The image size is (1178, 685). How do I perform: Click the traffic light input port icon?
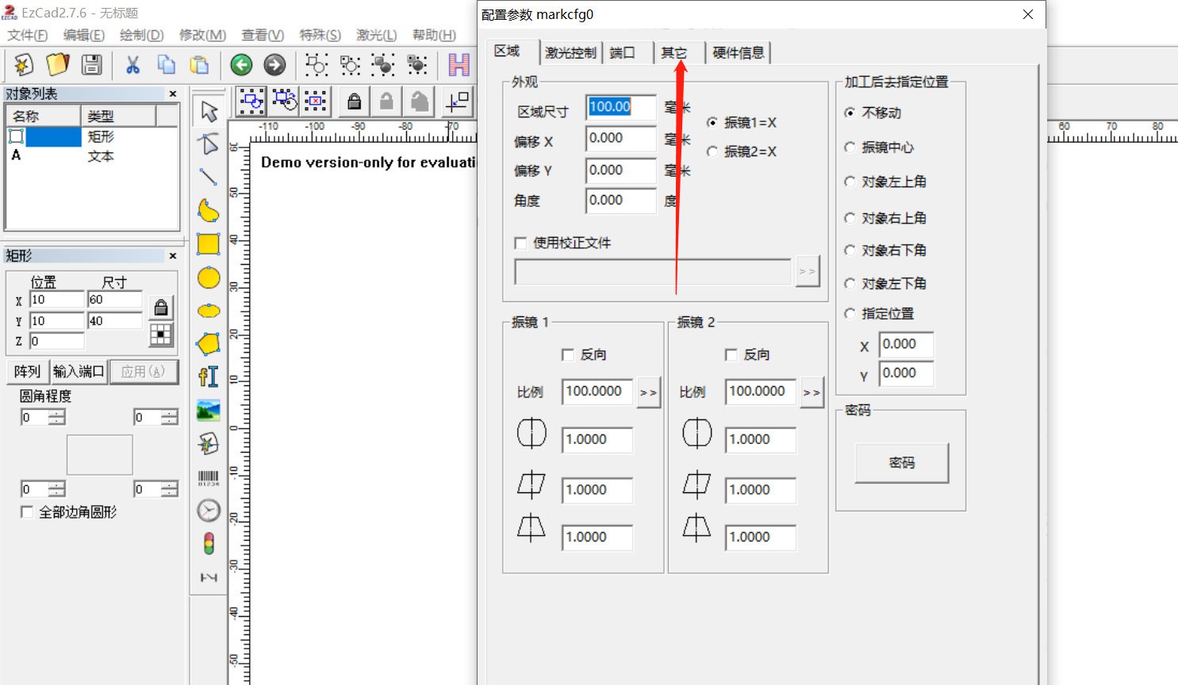(209, 544)
